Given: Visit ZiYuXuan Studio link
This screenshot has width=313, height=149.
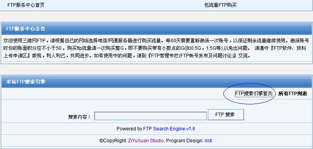Looking at the screenshot, I should point(146,141).
